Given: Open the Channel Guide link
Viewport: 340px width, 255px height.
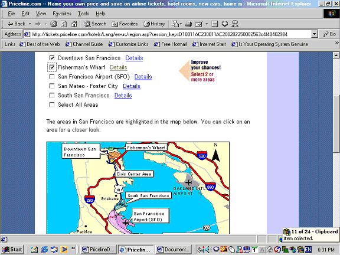Looking at the screenshot, I should (84, 44).
